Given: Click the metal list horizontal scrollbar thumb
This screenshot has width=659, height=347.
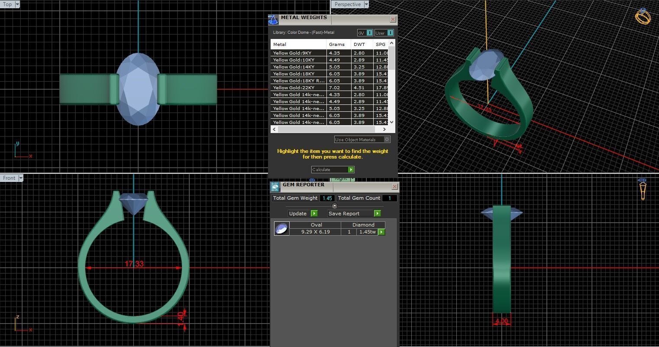Looking at the screenshot, I should (x=326, y=129).
